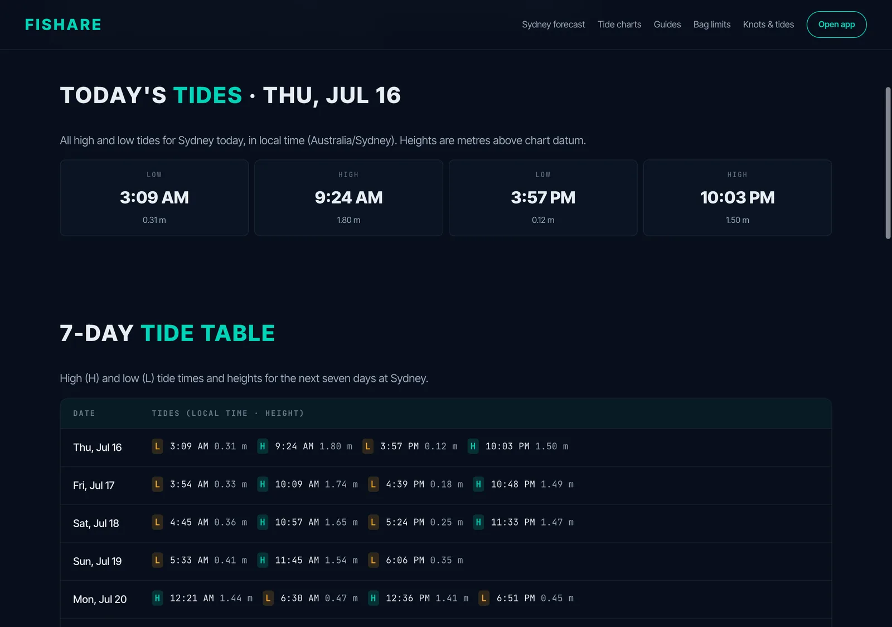Open Bag limits in navigation
This screenshot has width=892, height=627.
712,25
